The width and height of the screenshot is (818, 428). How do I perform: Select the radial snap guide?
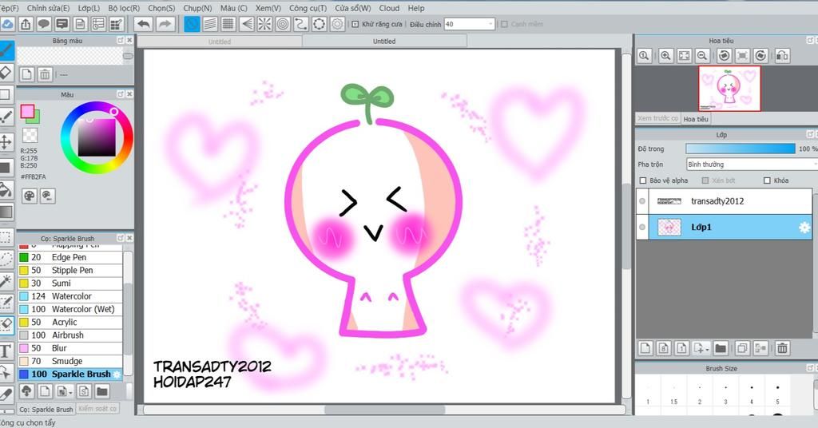[x=264, y=24]
